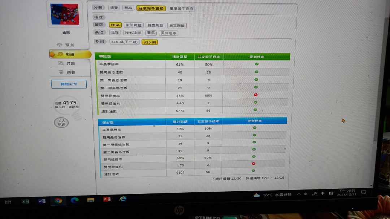Open the weather widget 16°C 多雲時陰
Image resolution: width=390 pixels, height=219 pixels.
(x=272, y=195)
